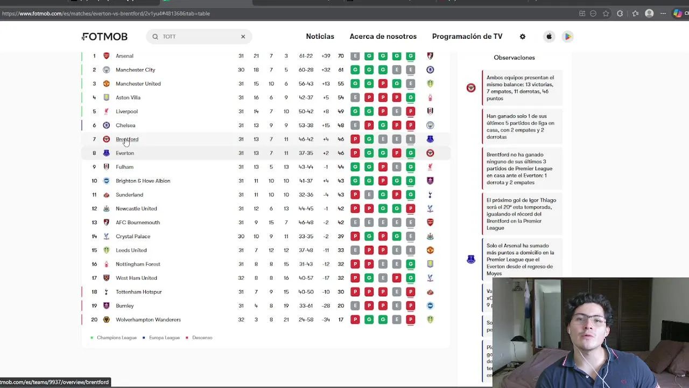This screenshot has height=388, width=689.
Task: Click the Manchester United crest in its row
Action: click(106, 84)
